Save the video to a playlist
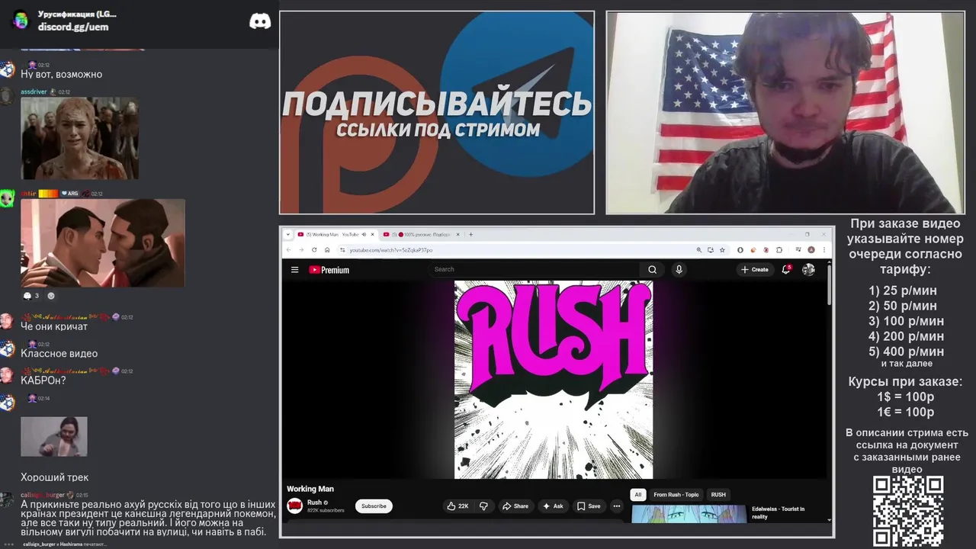 (589, 506)
